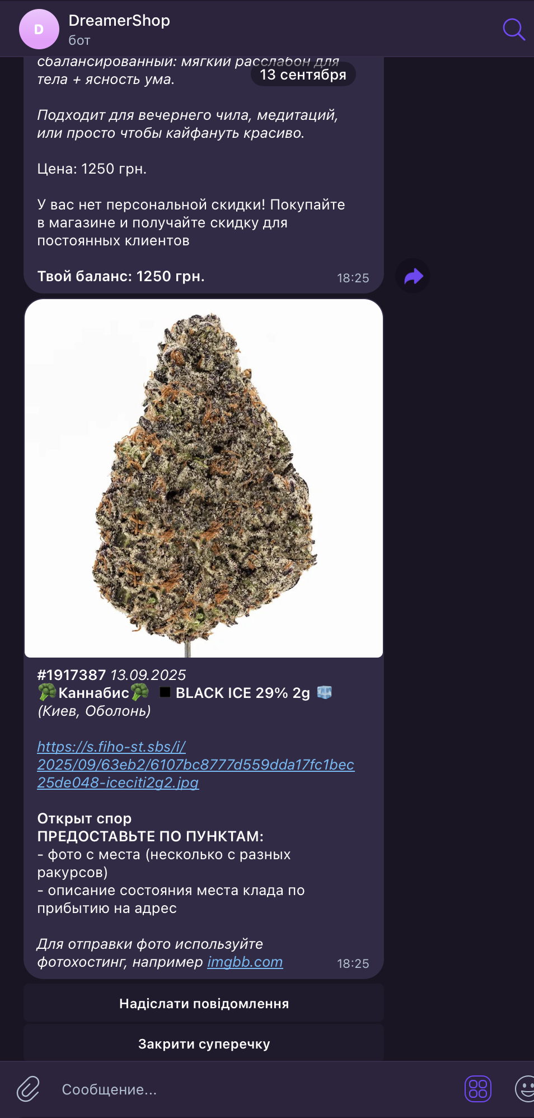Click the message bubble showing "Цена: 1250 грн."

tap(204, 175)
